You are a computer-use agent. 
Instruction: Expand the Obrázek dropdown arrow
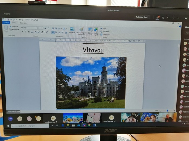click(72, 34)
